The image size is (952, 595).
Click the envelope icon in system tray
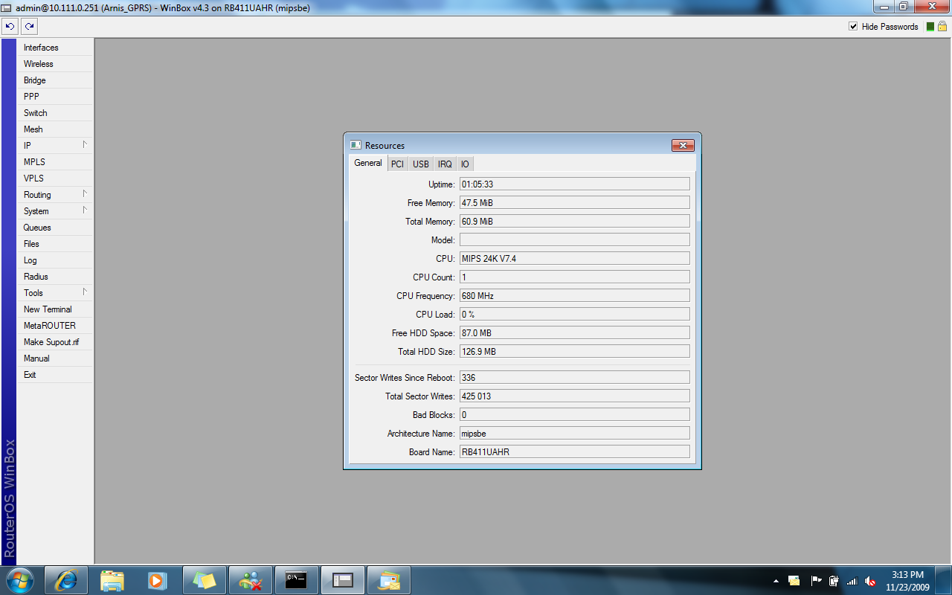pos(794,581)
